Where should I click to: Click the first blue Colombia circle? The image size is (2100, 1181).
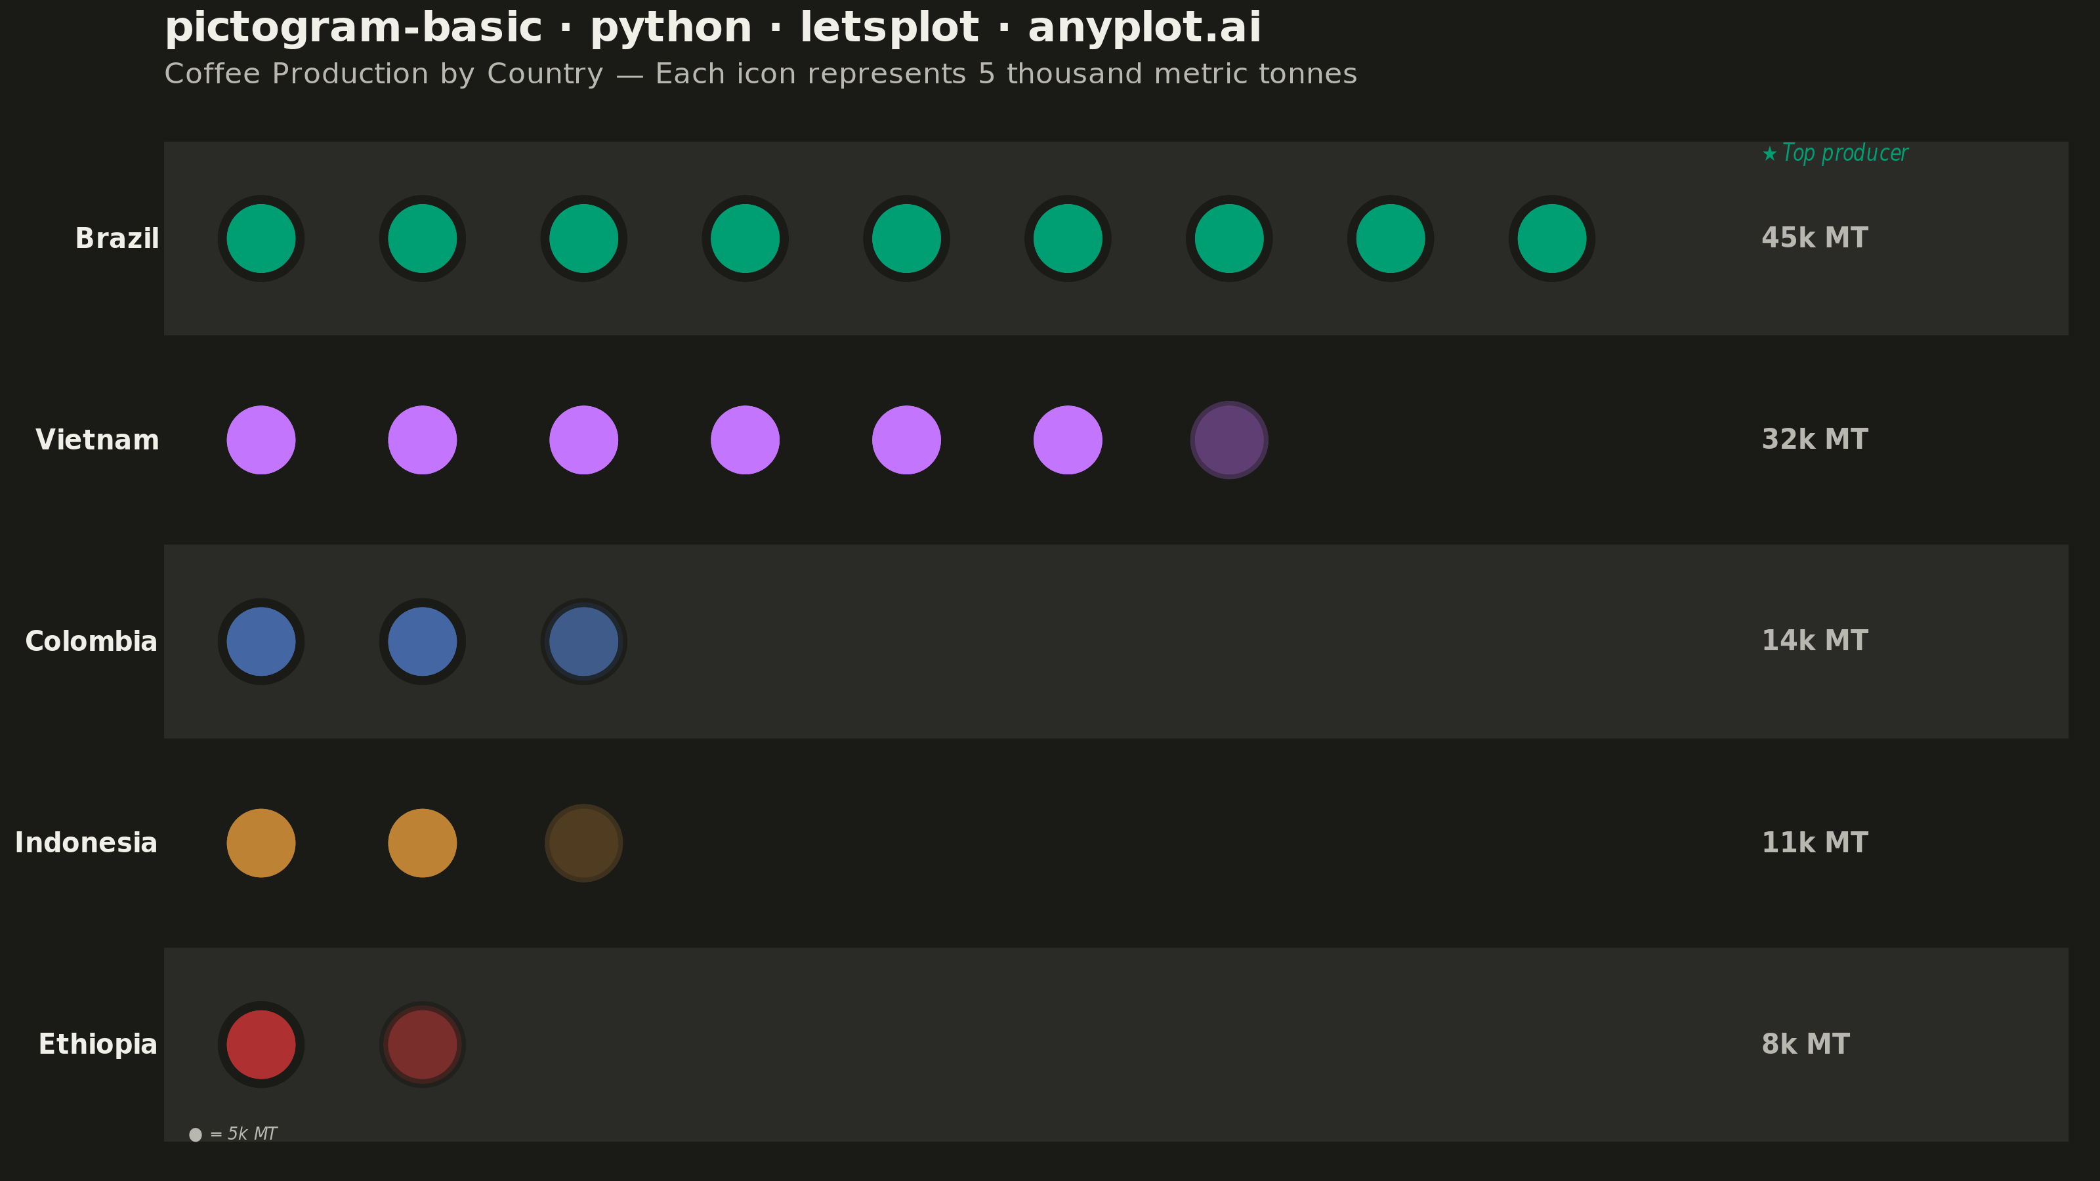[x=261, y=642]
